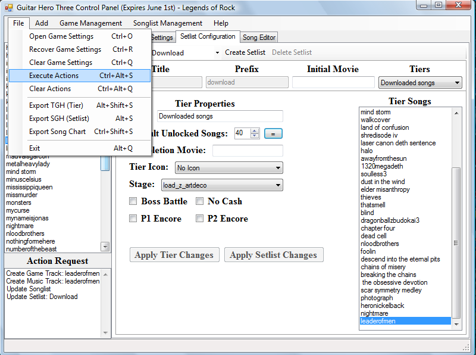Click the Completion Movie input field
Viewport: 476px width, 355px height.
coord(248,151)
